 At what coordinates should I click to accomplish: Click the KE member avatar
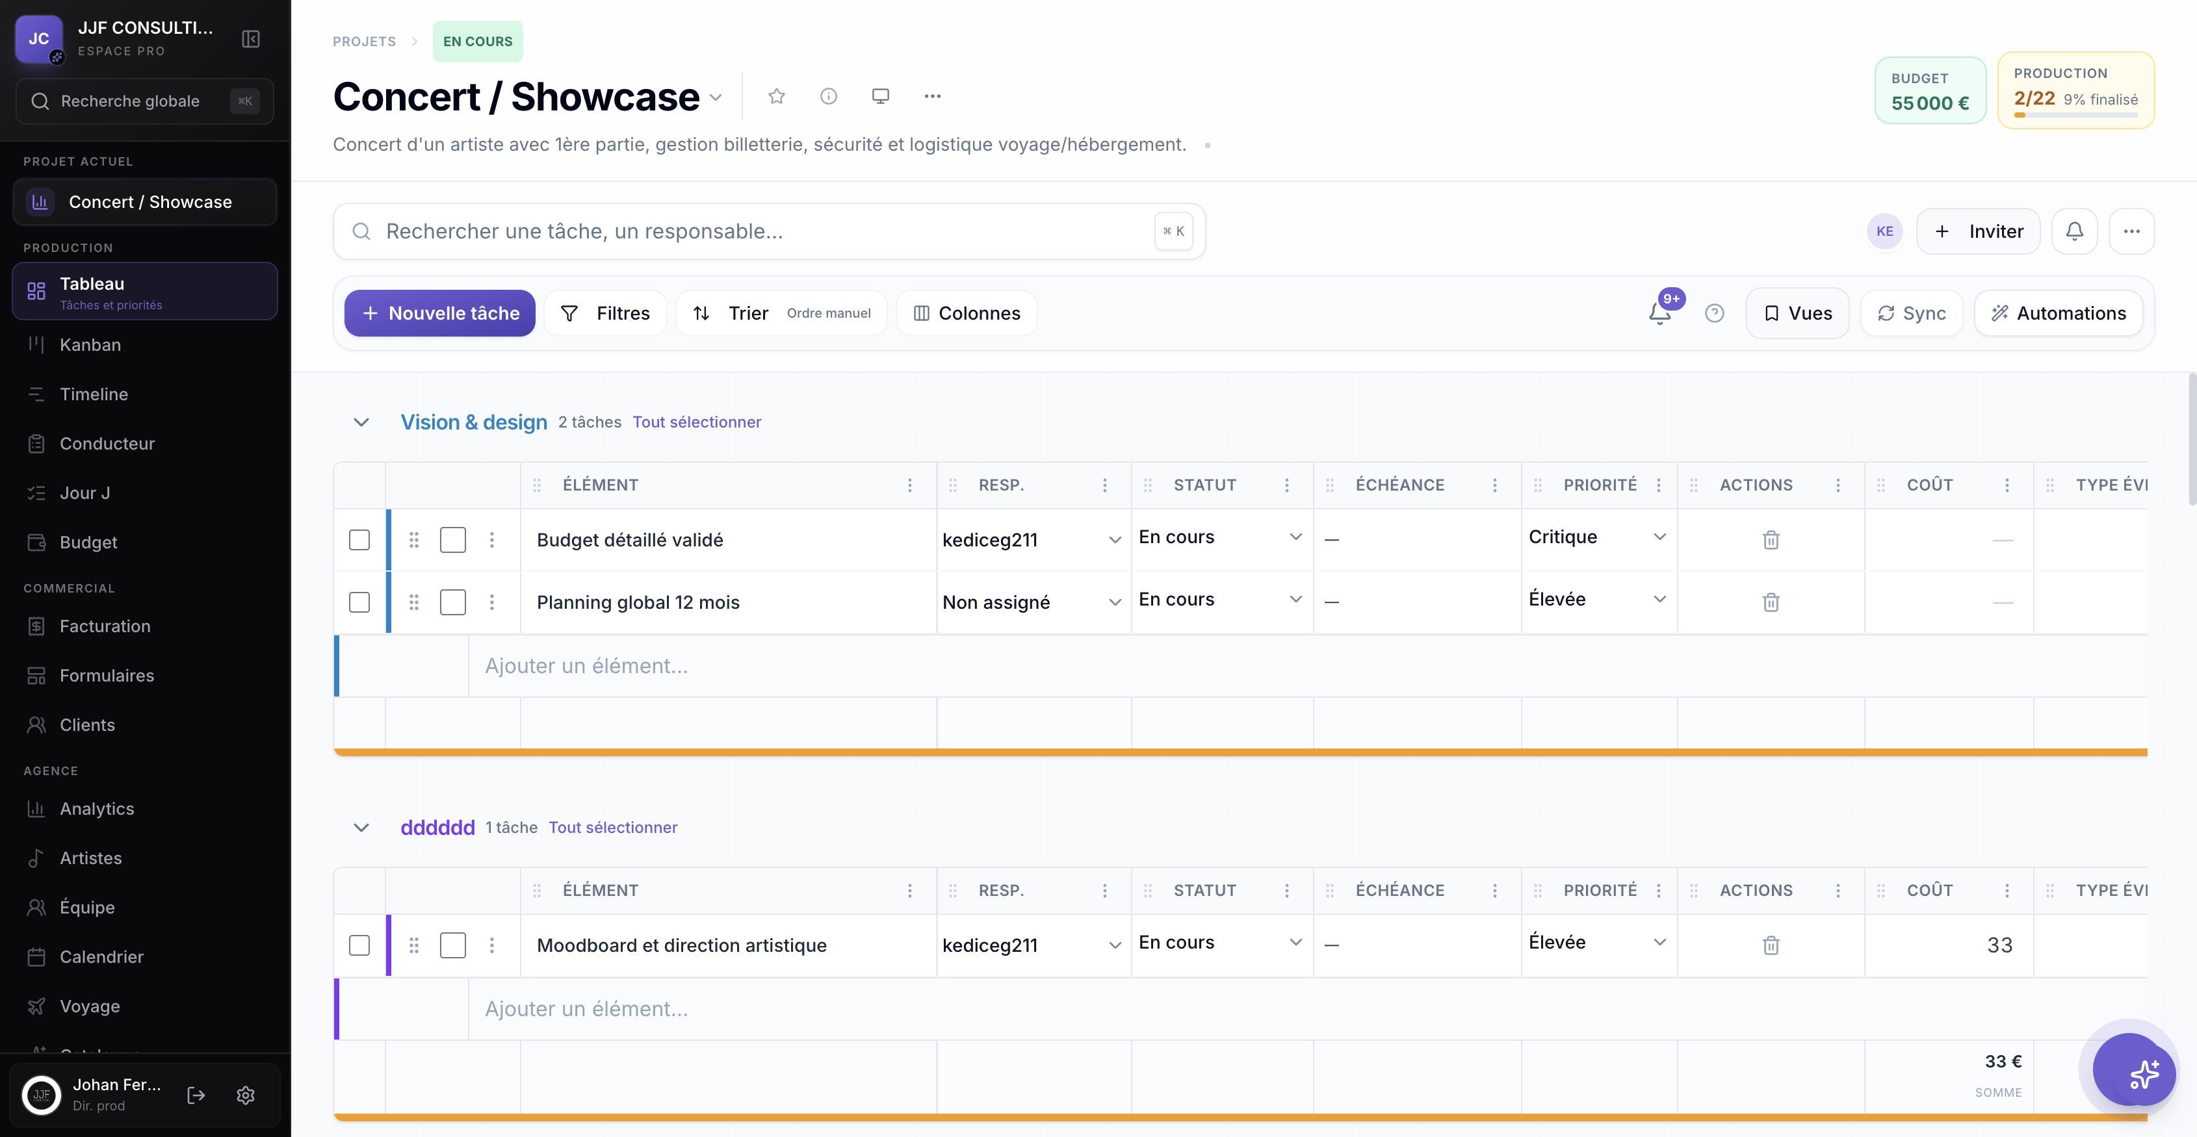[1885, 231]
